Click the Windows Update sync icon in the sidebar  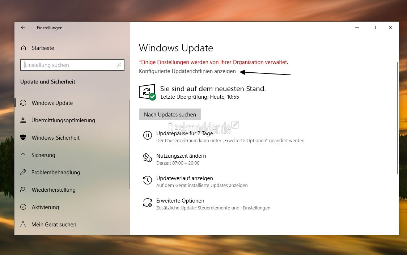pyautogui.click(x=23, y=103)
